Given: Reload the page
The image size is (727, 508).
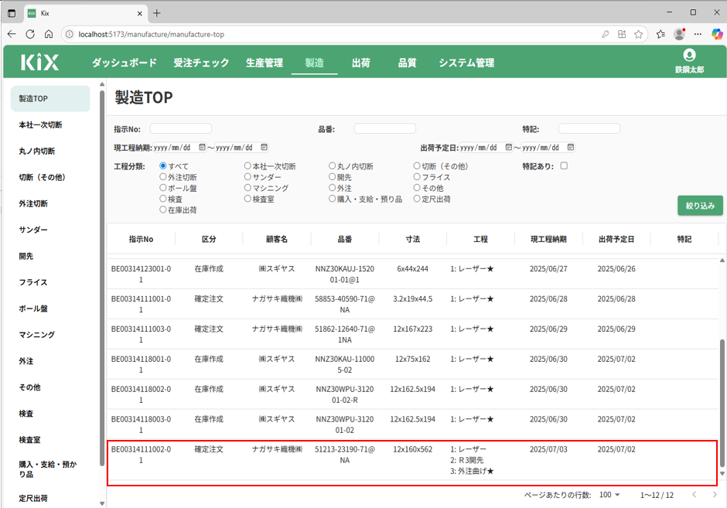Looking at the screenshot, I should (30, 34).
